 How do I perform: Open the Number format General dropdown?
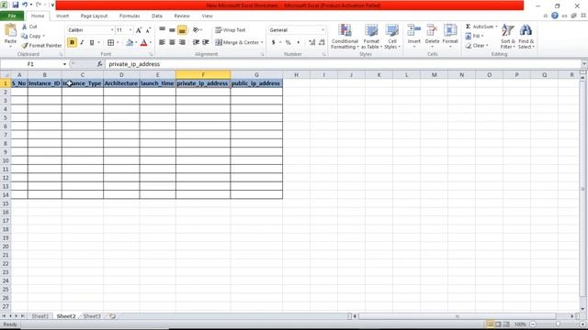point(322,30)
